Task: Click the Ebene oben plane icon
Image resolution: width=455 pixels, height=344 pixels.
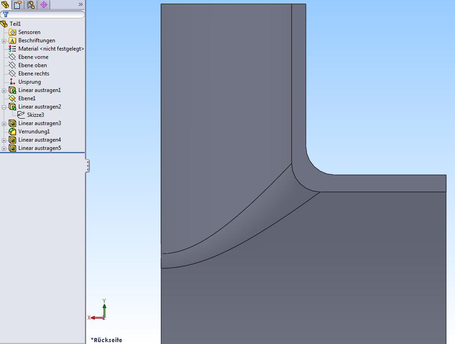Action: click(12, 65)
